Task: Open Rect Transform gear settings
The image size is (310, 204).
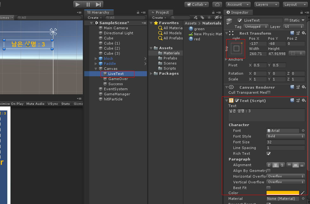Action: click(x=304, y=33)
